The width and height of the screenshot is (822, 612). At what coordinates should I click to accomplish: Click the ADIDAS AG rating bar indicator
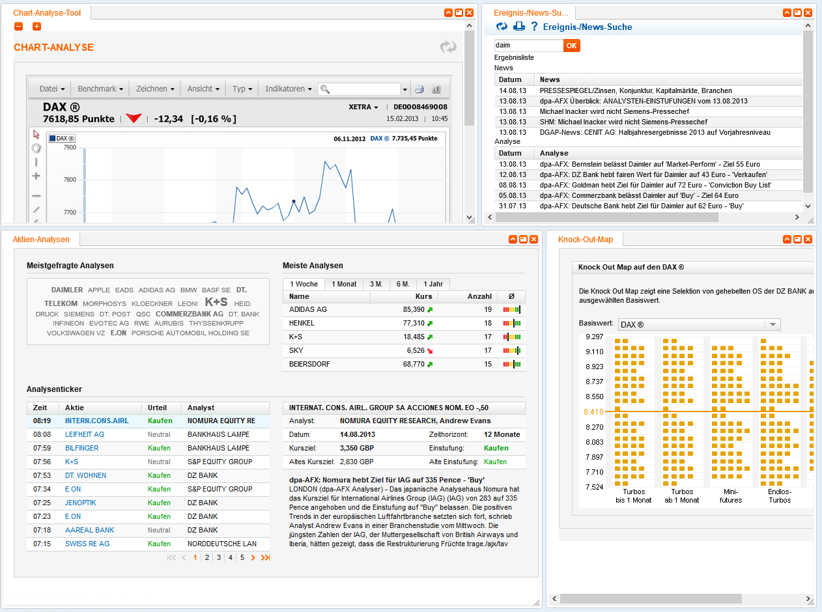click(x=512, y=310)
